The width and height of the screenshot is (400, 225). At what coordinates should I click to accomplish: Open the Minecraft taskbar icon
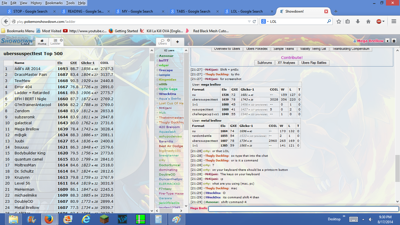[x=104, y=219]
